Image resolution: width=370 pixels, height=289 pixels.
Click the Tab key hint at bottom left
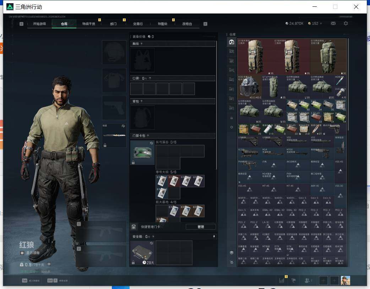pyautogui.click(x=25, y=280)
